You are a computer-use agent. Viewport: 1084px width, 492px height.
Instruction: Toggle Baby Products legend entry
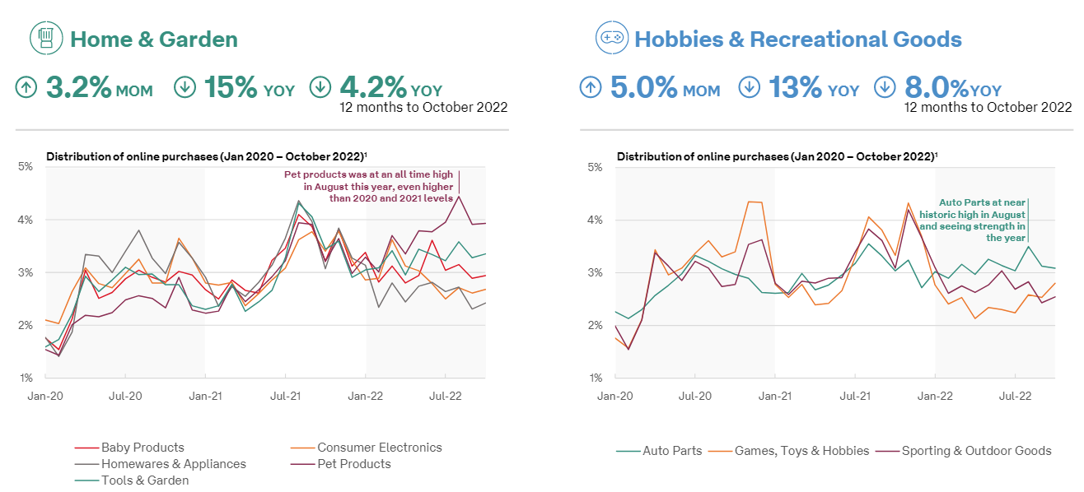point(143,448)
